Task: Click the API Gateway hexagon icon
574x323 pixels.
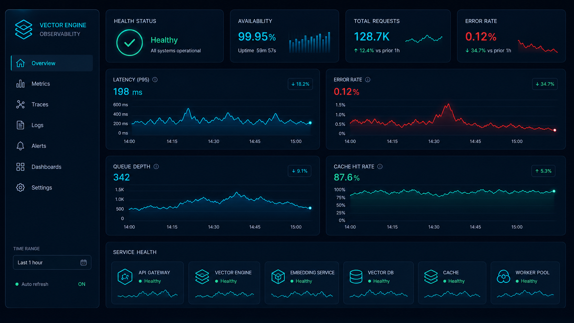Action: pos(125,277)
